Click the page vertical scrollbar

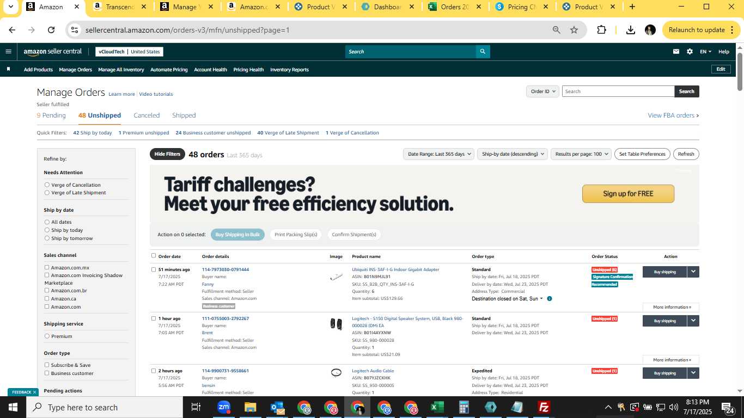[x=740, y=71]
